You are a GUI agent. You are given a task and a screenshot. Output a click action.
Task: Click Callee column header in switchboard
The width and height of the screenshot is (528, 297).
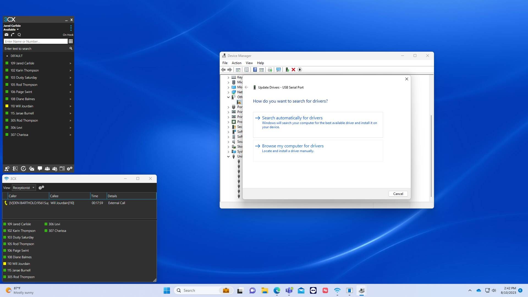[x=70, y=196]
